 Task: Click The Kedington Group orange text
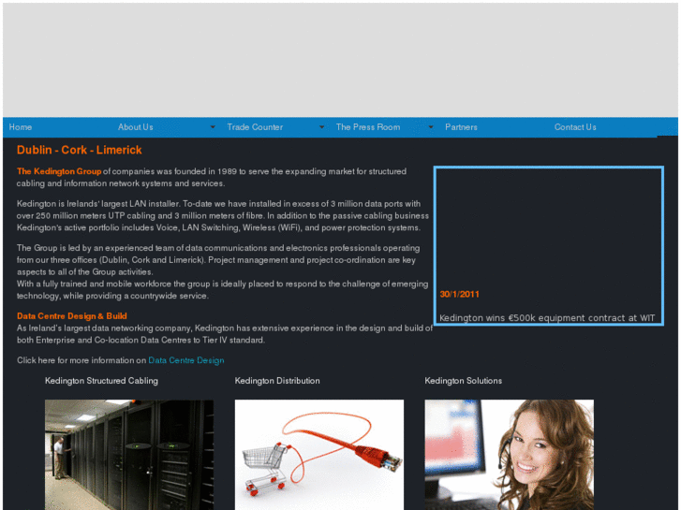click(x=59, y=171)
